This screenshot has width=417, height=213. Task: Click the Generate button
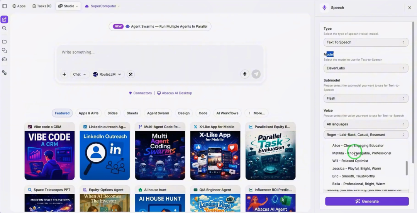pos(367,201)
